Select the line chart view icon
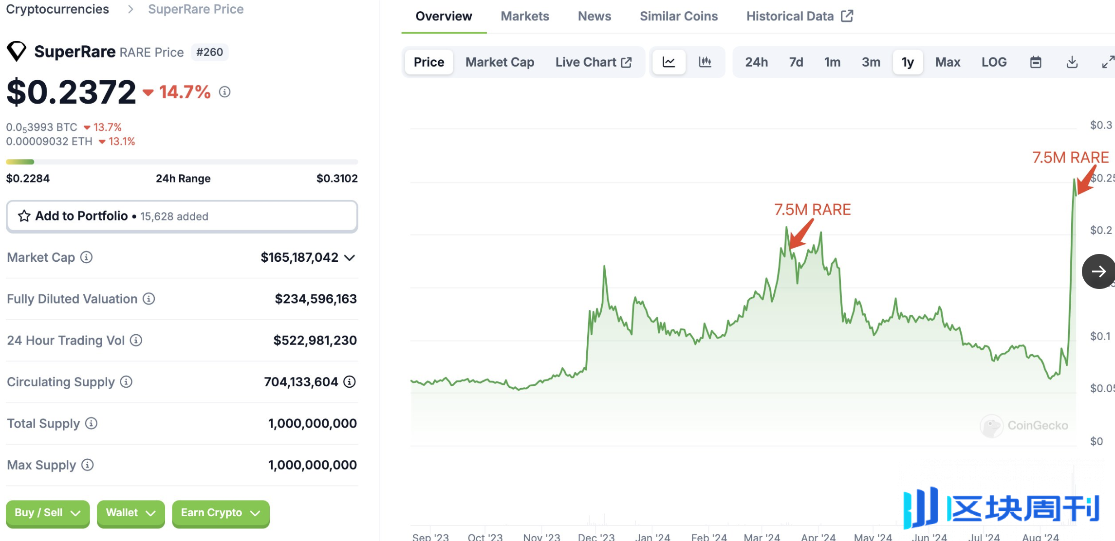This screenshot has height=541, width=1115. coord(669,62)
